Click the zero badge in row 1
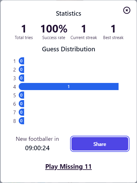 click(21, 61)
